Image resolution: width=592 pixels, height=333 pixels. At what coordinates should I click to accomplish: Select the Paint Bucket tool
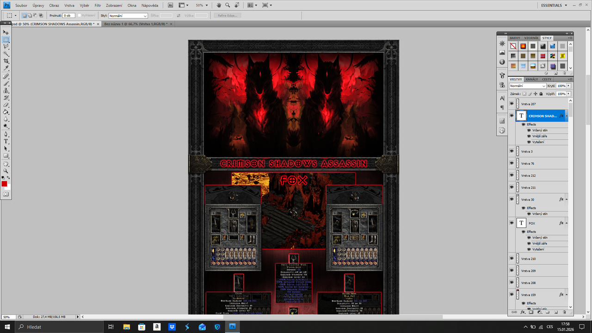click(6, 112)
